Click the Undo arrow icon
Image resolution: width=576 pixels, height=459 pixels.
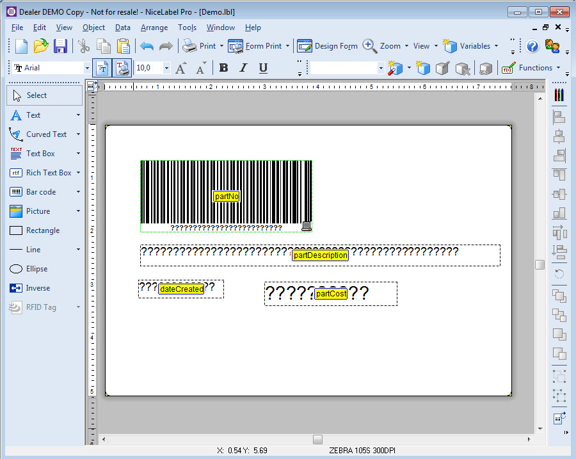(147, 46)
